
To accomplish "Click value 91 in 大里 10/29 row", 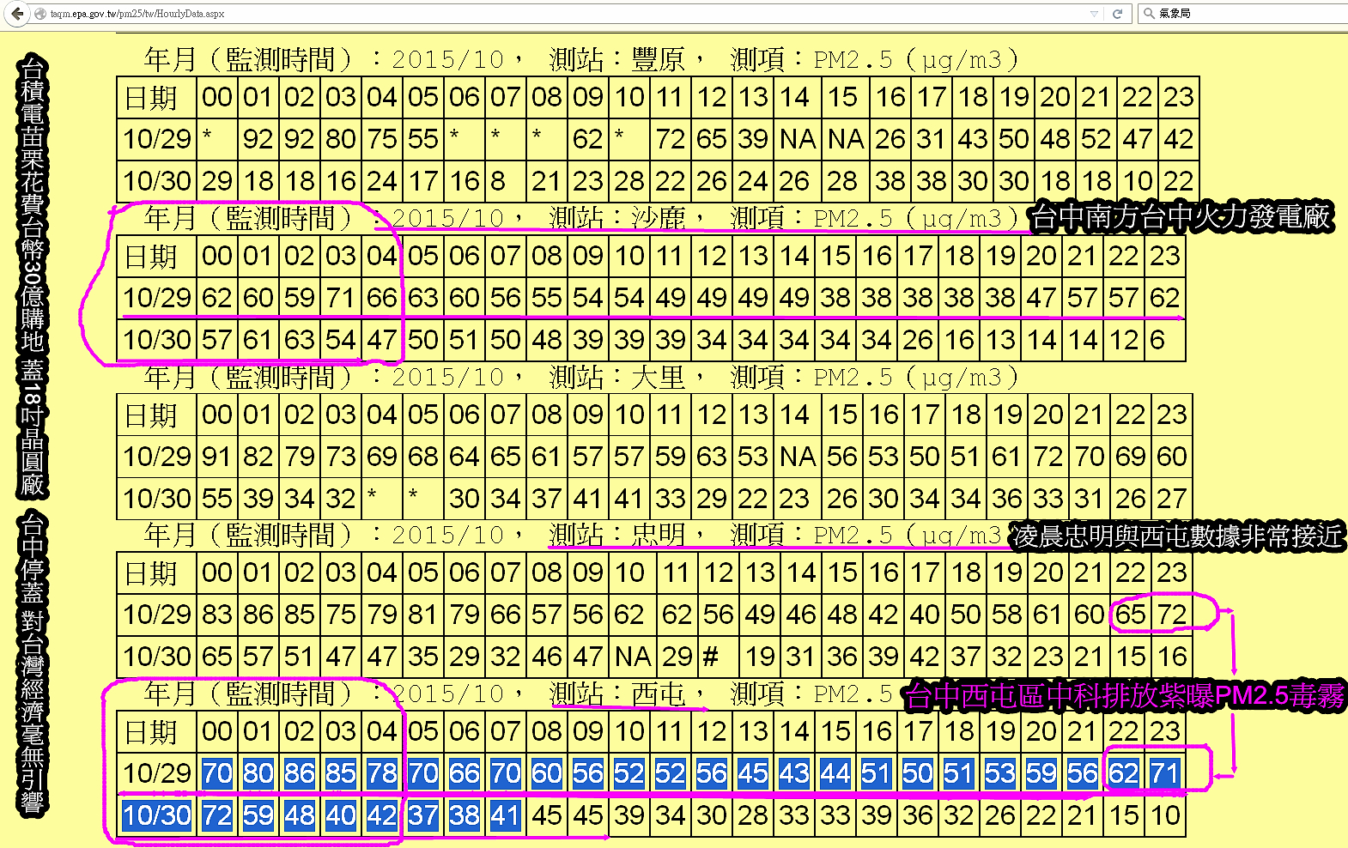I will click(217, 457).
